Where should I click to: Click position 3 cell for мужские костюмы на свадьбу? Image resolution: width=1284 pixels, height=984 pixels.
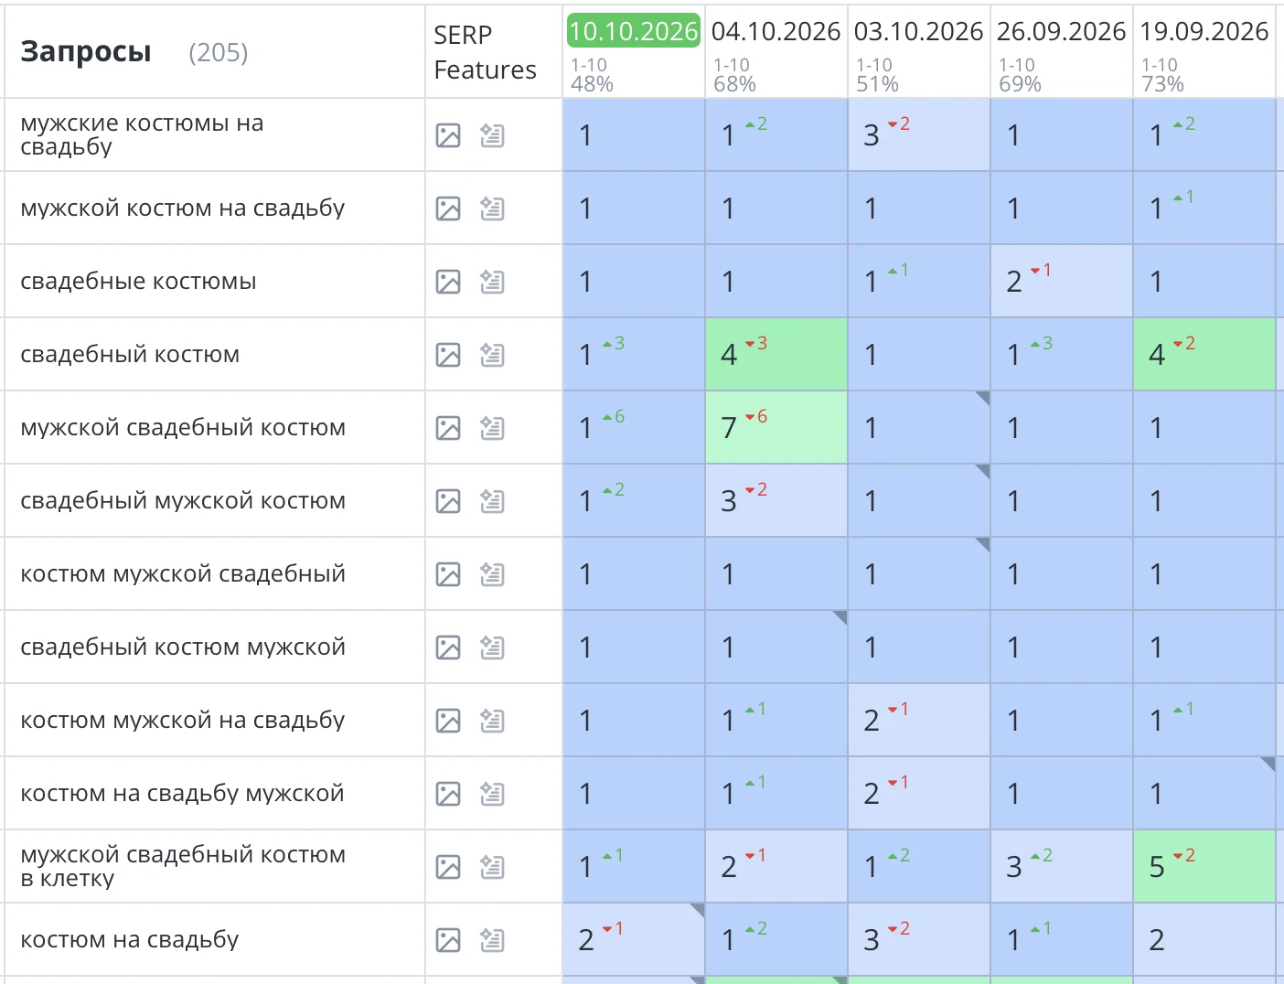coord(919,135)
